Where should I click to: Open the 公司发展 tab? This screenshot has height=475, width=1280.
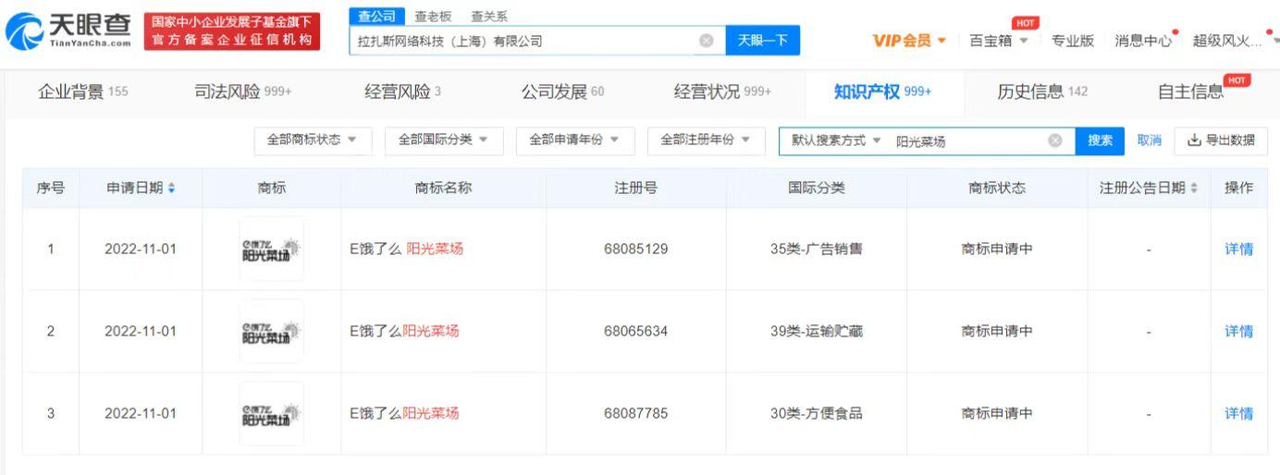pos(562,91)
